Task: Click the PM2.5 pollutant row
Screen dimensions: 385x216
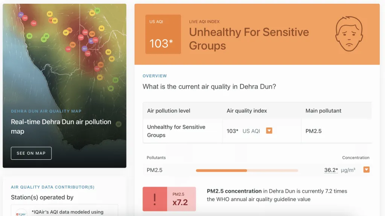Action: [154, 170]
